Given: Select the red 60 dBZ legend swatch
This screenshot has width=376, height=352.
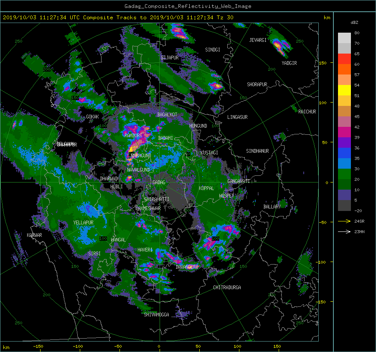Looking at the screenshot, I should [344, 59].
